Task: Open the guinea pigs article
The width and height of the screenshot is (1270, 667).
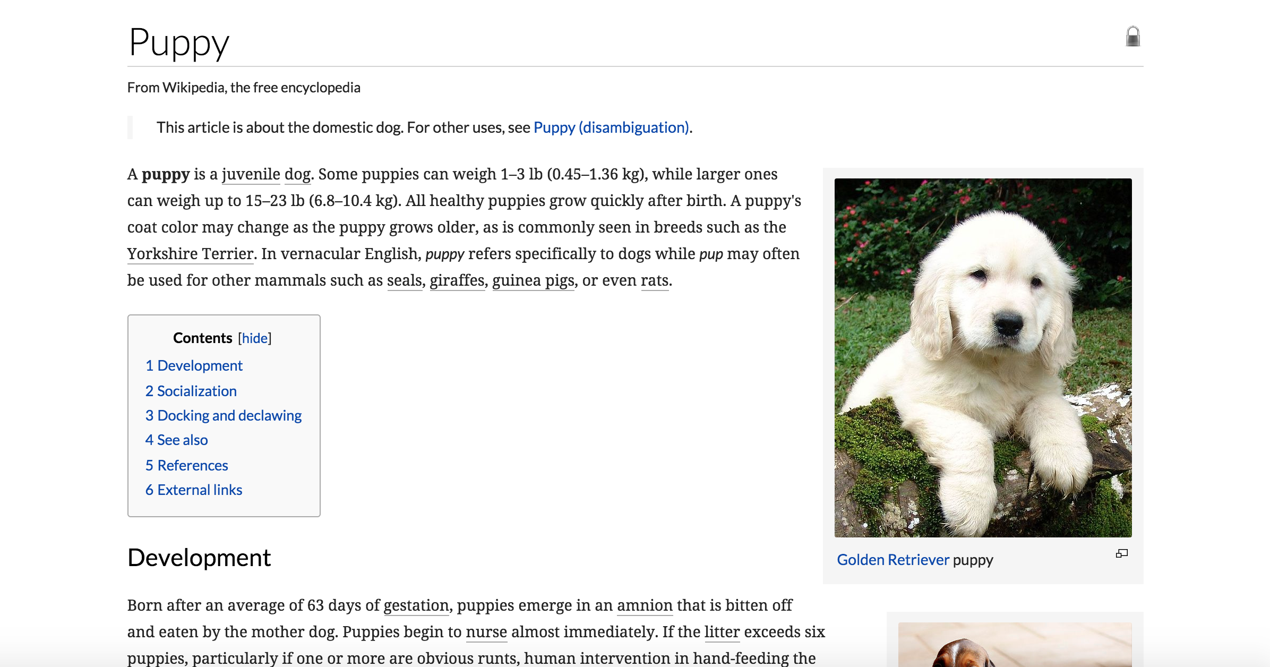Action: [x=533, y=280]
